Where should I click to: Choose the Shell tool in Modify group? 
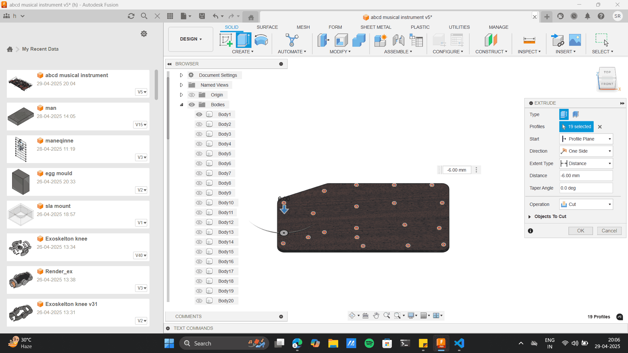point(341,40)
